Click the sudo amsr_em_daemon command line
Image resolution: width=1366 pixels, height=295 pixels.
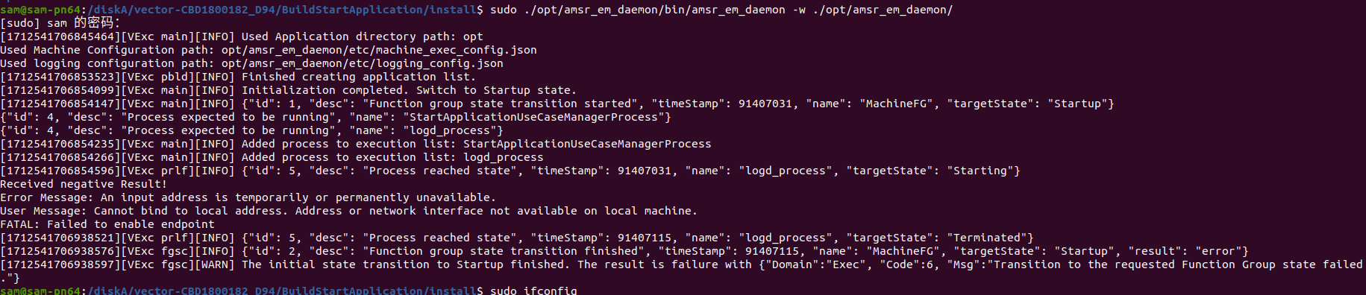click(477, 10)
